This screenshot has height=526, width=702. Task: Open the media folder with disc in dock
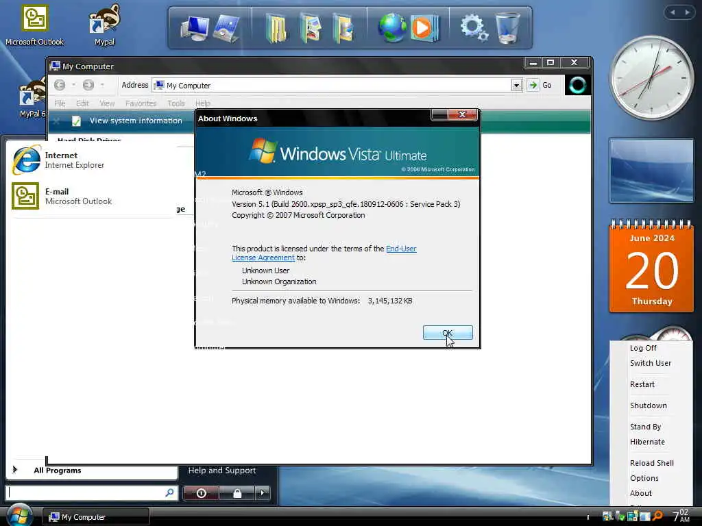click(x=343, y=27)
